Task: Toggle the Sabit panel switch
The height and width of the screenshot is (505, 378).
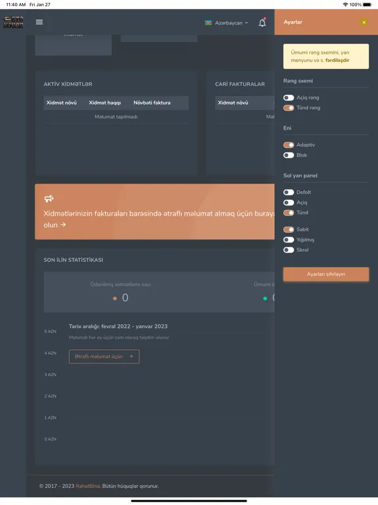Action: click(x=289, y=229)
